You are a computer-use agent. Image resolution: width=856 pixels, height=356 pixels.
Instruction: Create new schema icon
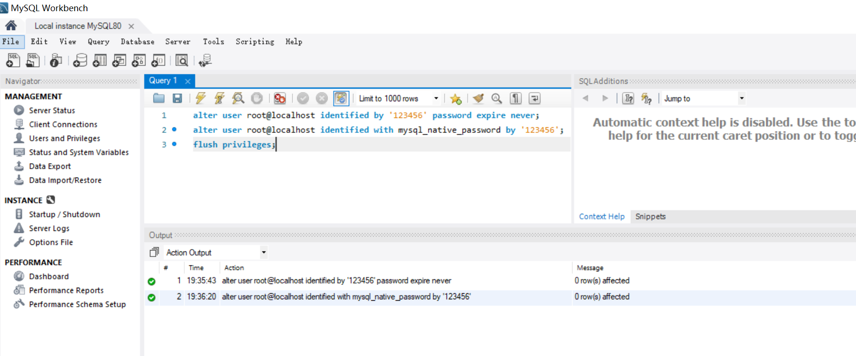80,60
